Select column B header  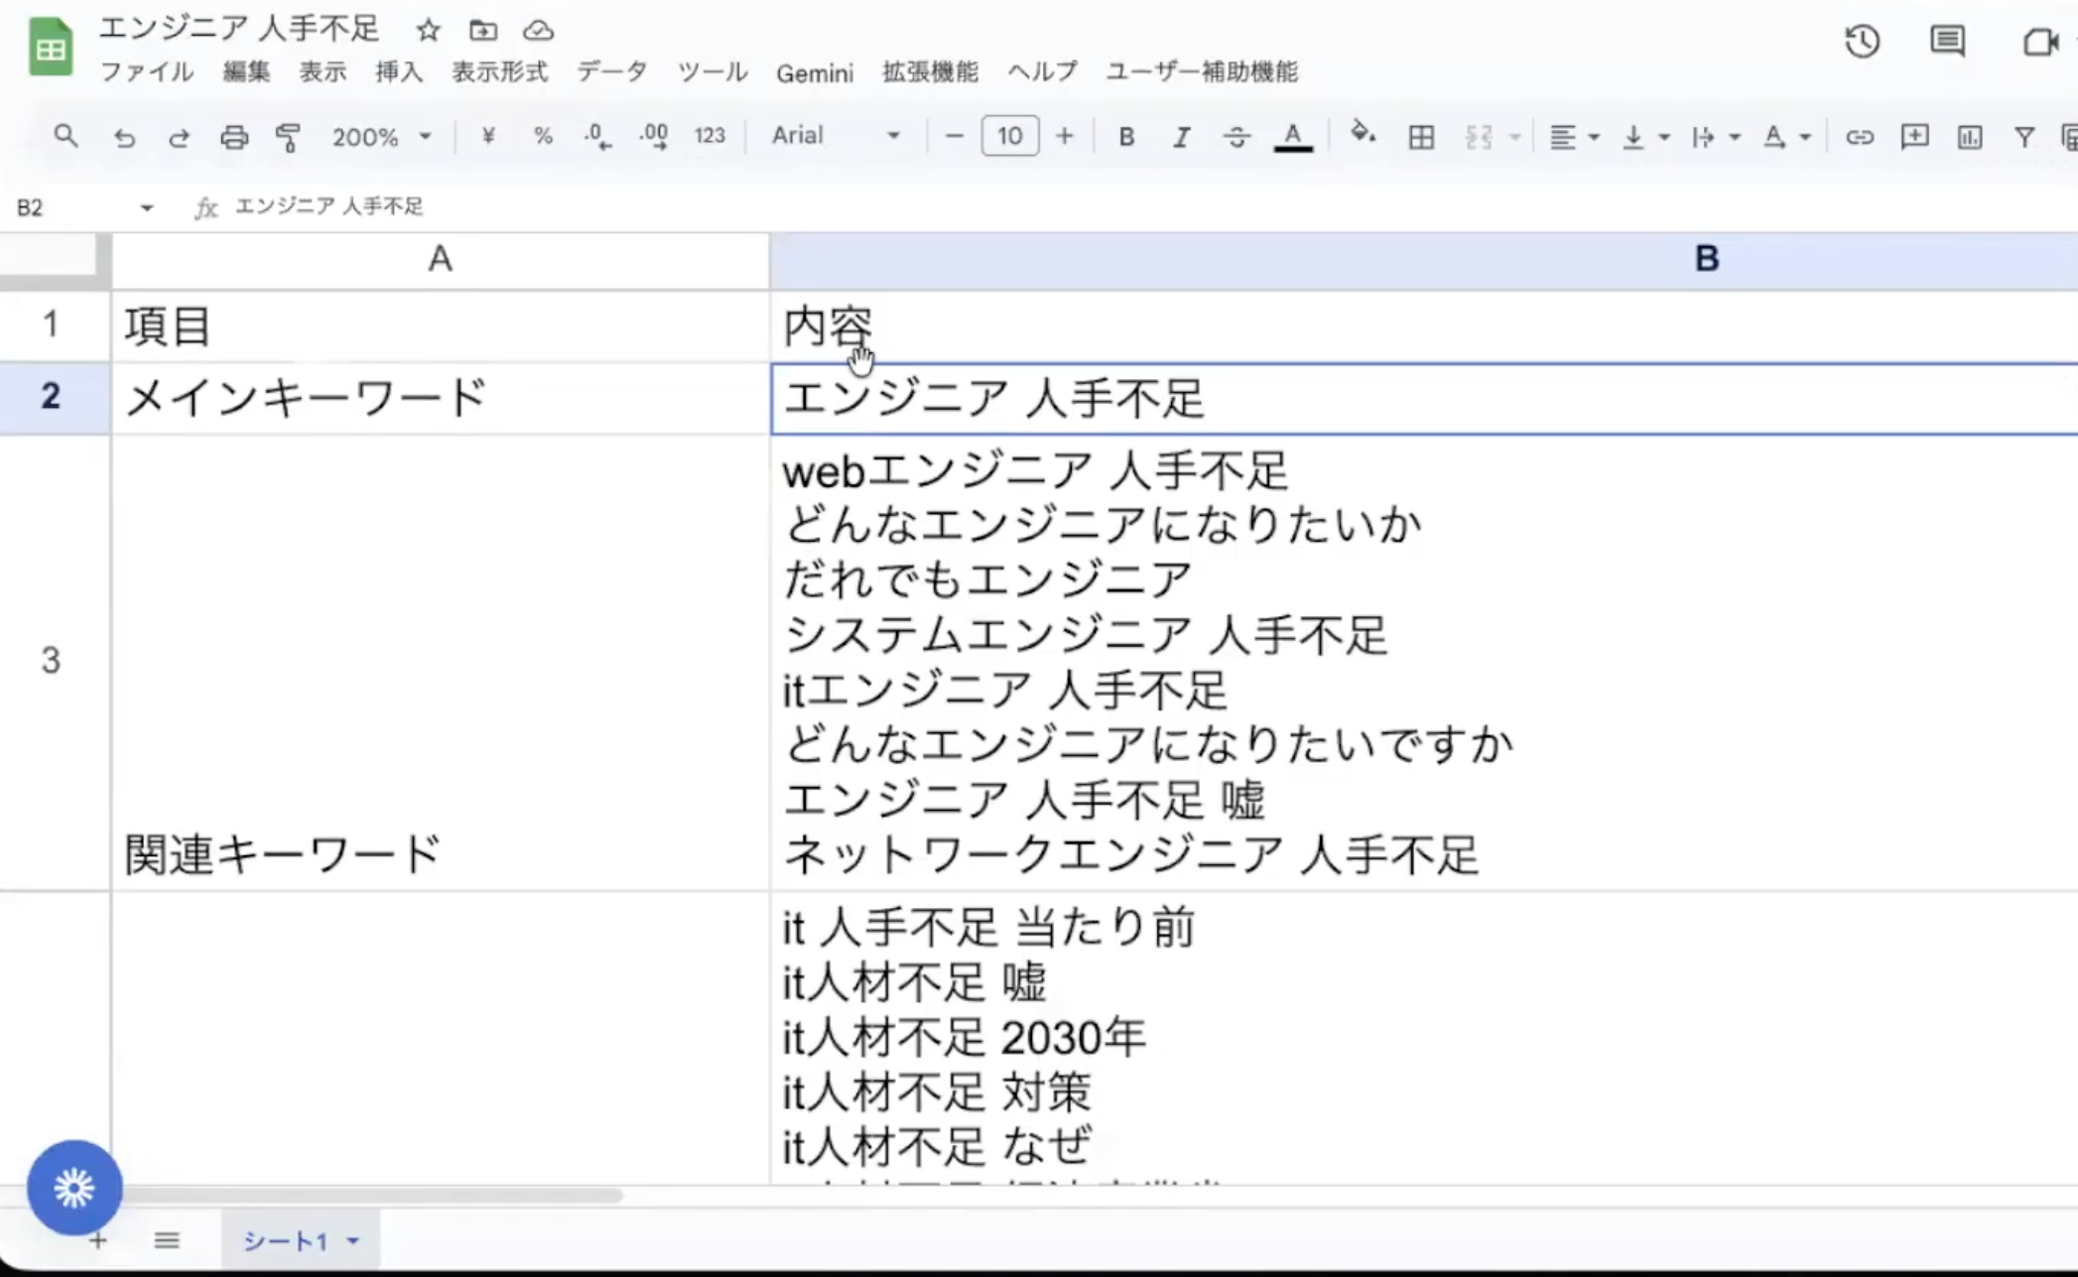[1423, 261]
